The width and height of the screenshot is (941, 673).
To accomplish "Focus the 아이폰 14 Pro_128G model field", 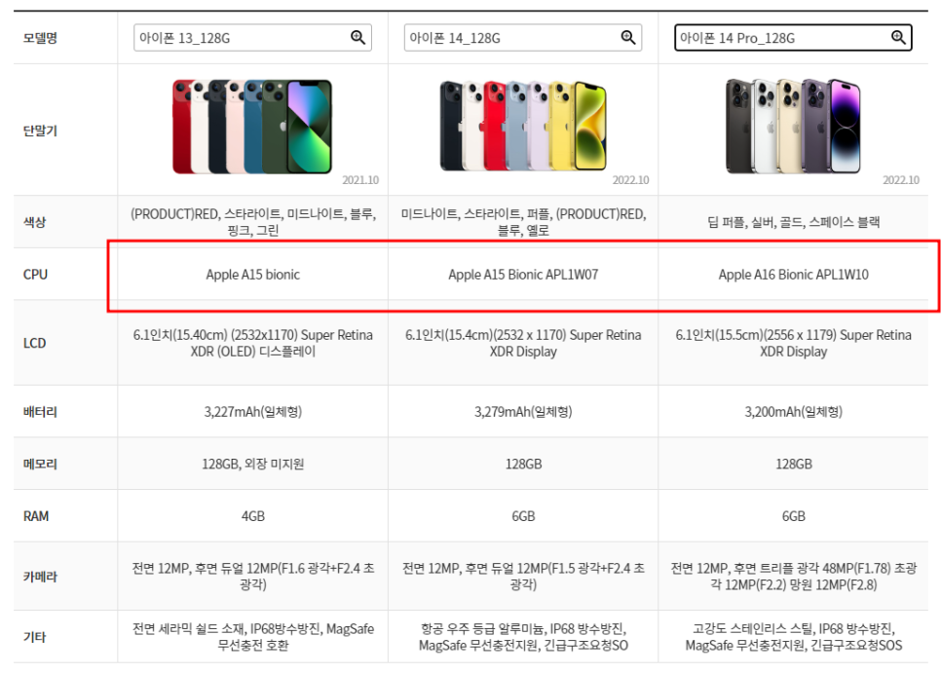I will pos(793,38).
